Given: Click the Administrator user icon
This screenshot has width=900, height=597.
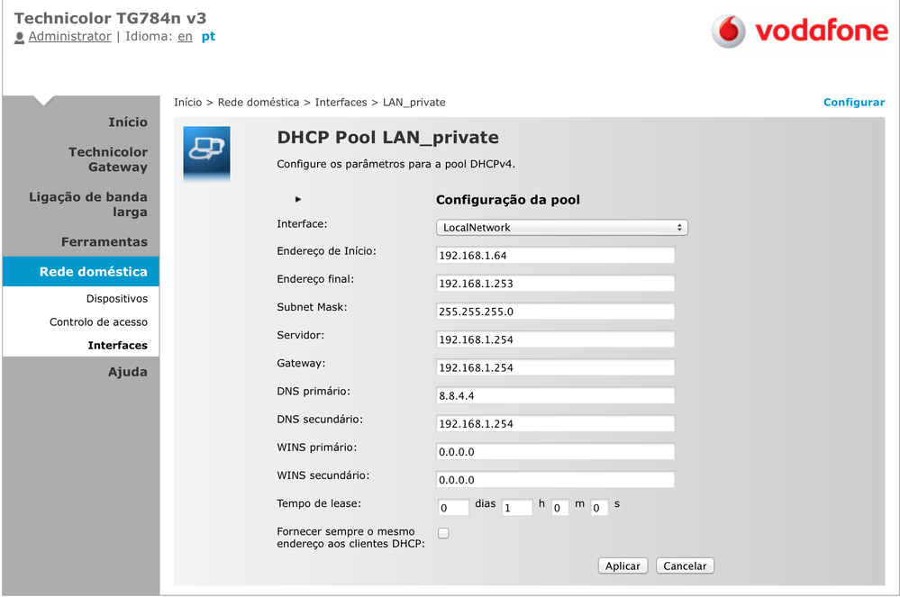Looking at the screenshot, I should pos(20,38).
